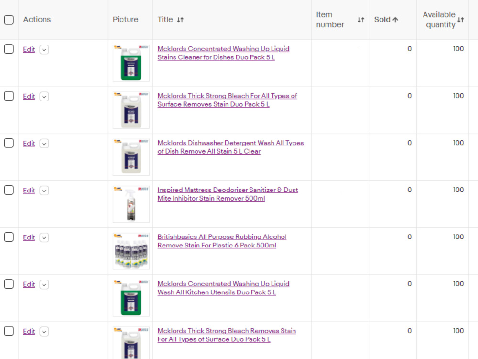View six-pack thumbnail of Rubbing Alcohol

coord(131,251)
